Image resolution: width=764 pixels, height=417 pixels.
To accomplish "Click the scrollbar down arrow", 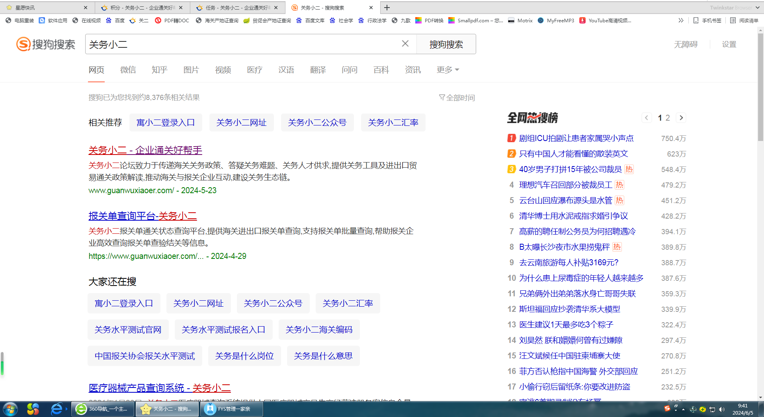I will pyautogui.click(x=760, y=397).
